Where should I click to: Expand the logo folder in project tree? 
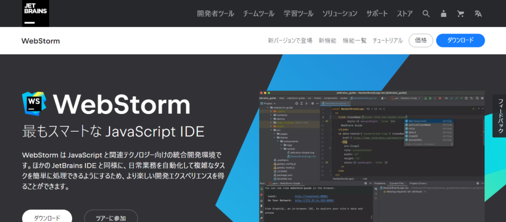[281, 145]
